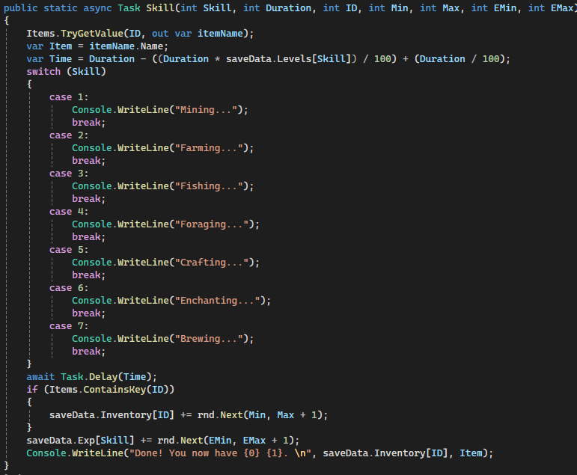Click the 'async' keyword in the method signature

click(97, 7)
